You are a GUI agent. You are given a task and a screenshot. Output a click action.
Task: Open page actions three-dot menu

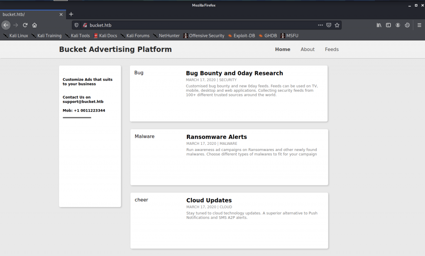tap(320, 25)
